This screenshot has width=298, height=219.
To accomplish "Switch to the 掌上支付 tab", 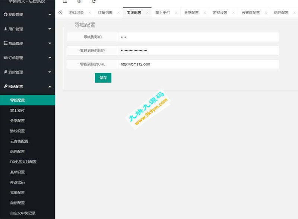I will pos(163,13).
